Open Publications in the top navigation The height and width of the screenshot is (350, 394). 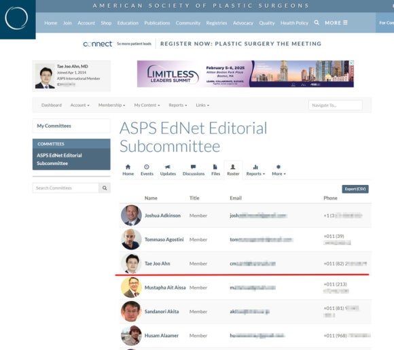pos(157,23)
